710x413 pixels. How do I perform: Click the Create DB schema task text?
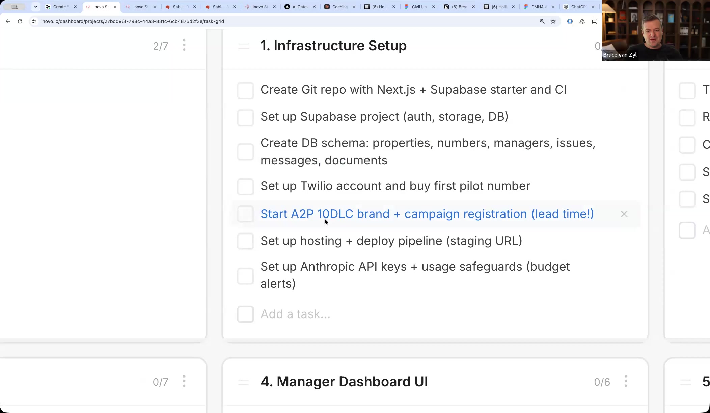coord(428,152)
